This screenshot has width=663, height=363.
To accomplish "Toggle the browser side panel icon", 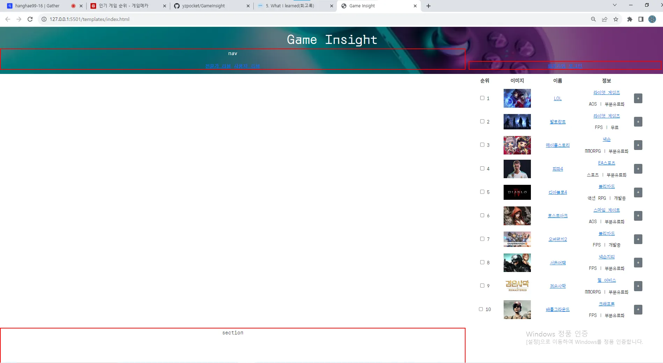I will click(x=641, y=19).
